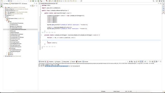Click the Search magnifier icon in top toolbar
Viewport: 165px width, 93px height.
pyautogui.click(x=153, y=1)
